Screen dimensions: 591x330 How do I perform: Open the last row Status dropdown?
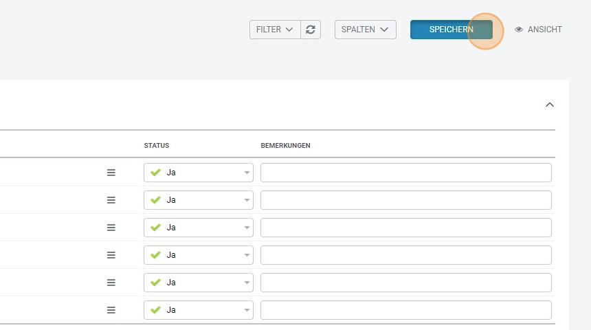(199, 310)
